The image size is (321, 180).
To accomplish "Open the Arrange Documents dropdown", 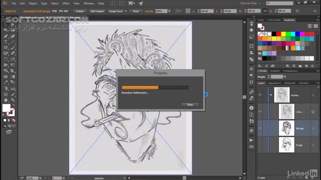I will [132, 3].
